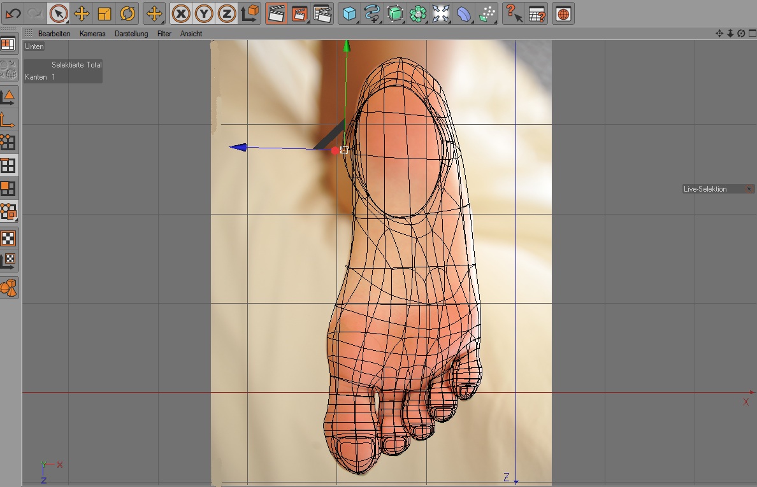Toggle Y axis lock
Image resolution: width=757 pixels, height=487 pixels.
(204, 13)
